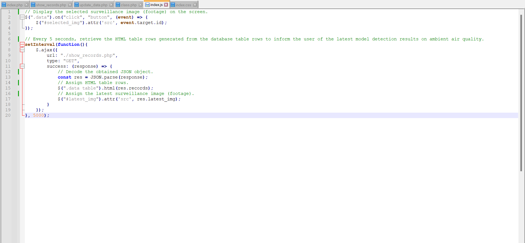
Task: Place cursor in the "./show_records.php" url string
Action: 87,55
